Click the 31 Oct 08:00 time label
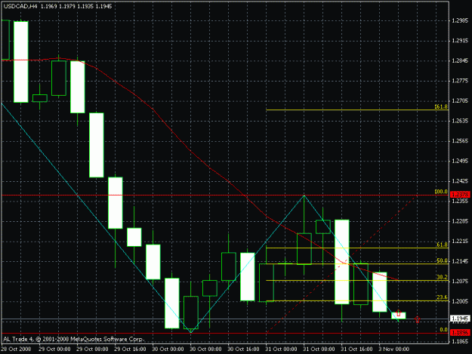This screenshot has width=472, height=354. (x=319, y=349)
